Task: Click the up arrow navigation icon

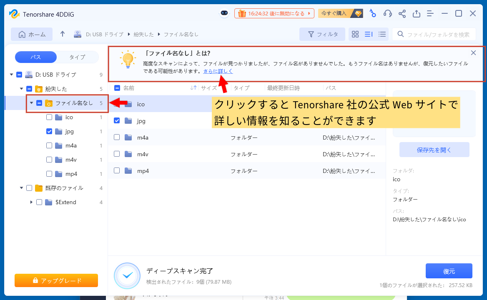Action: [x=63, y=34]
